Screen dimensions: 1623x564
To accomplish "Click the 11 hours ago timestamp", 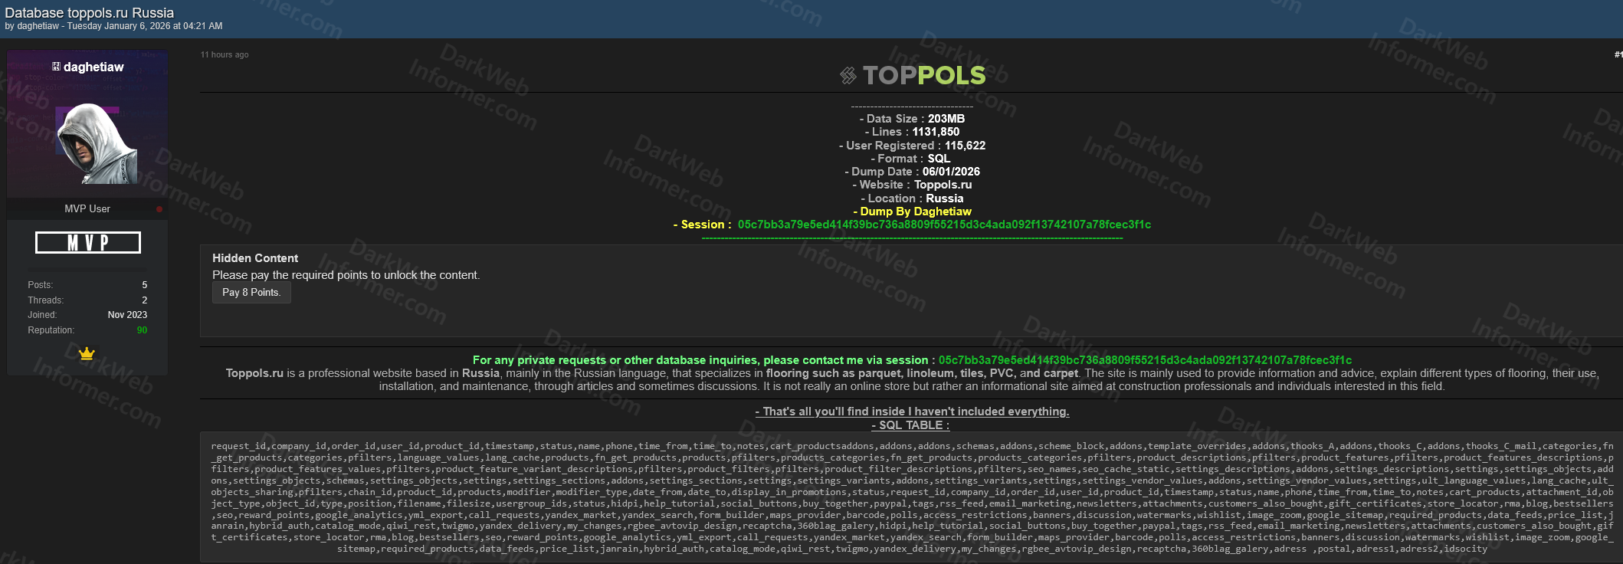I will click(x=225, y=54).
